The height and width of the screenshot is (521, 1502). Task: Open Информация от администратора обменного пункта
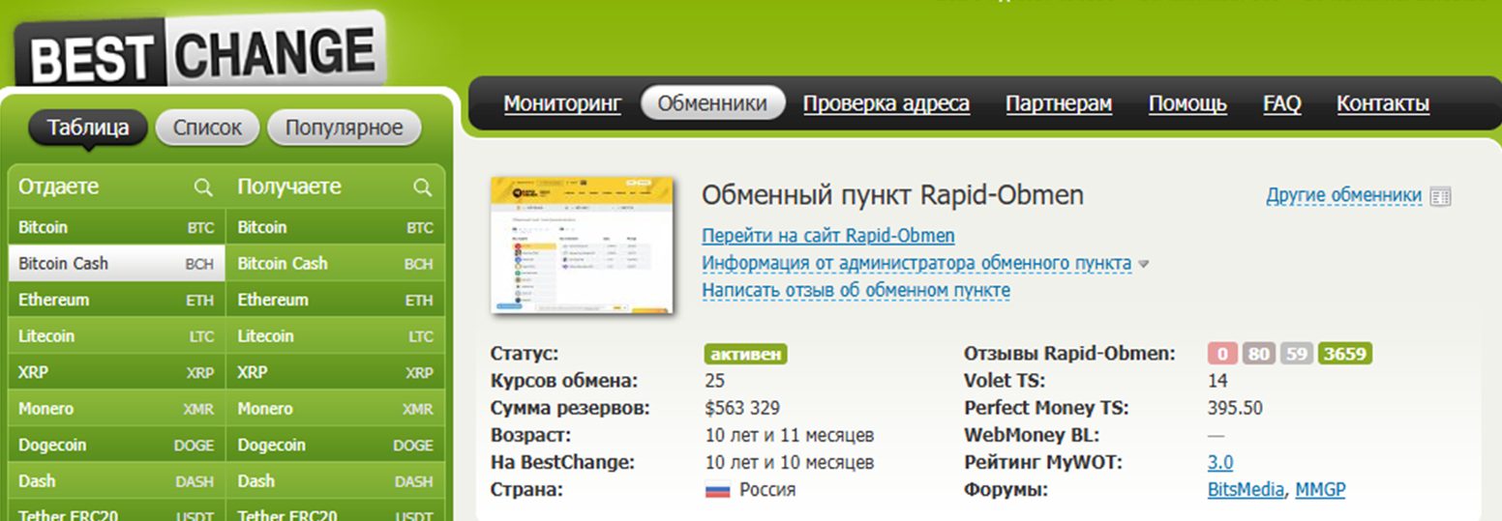click(916, 263)
